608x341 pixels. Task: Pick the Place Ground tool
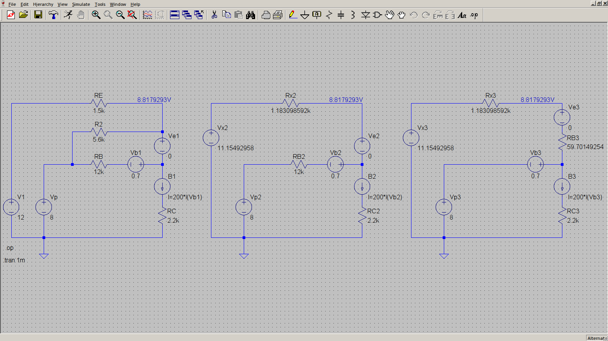[x=305, y=15]
